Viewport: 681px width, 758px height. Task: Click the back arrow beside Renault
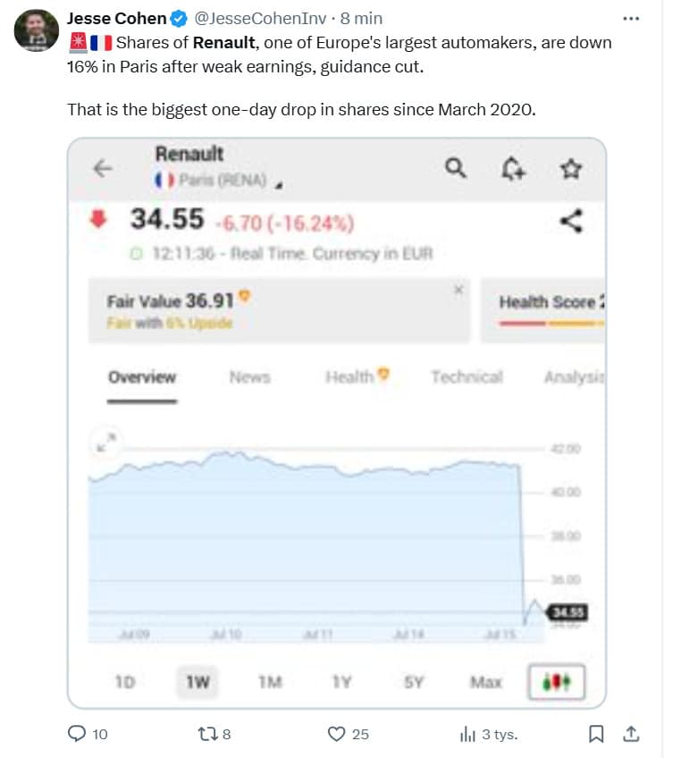pos(103,168)
